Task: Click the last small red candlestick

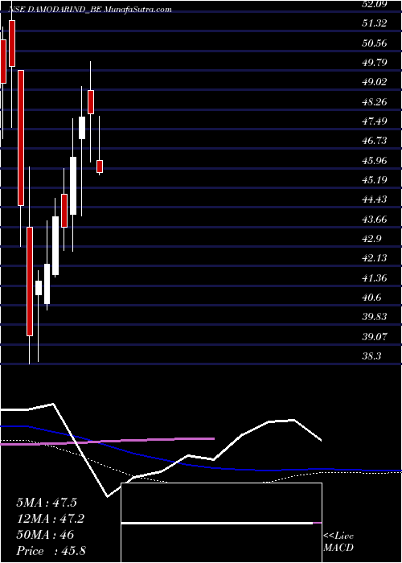Action: (100, 166)
